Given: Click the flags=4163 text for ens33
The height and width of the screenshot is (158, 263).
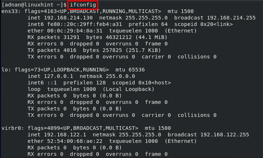Looking at the screenshot, I should (x=41, y=11).
